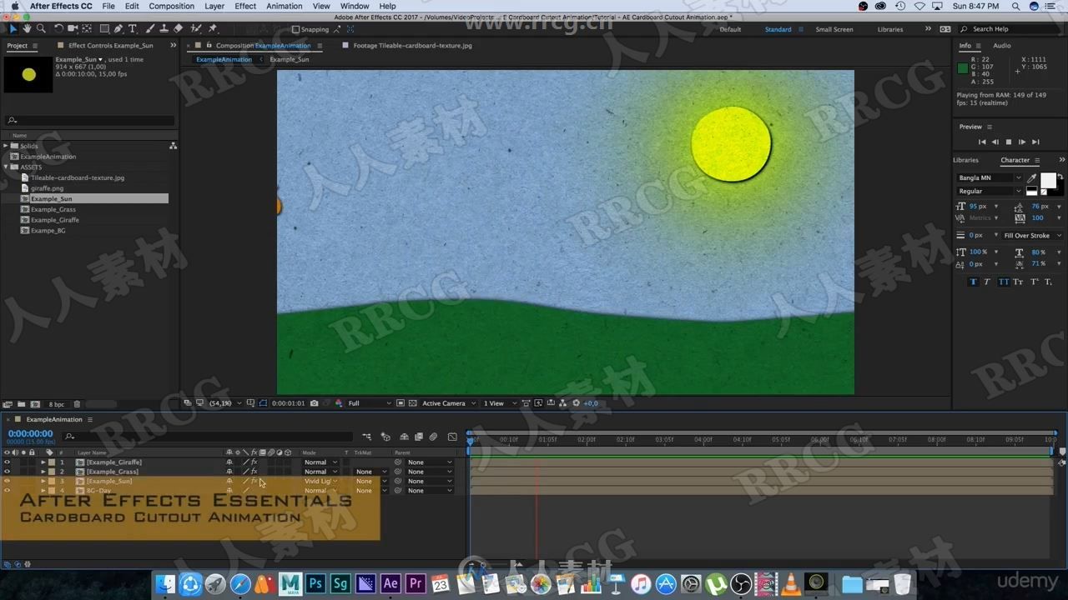Image resolution: width=1068 pixels, height=600 pixels.
Task: Enable Motion Blur switch in timeline header
Action: coord(433,437)
